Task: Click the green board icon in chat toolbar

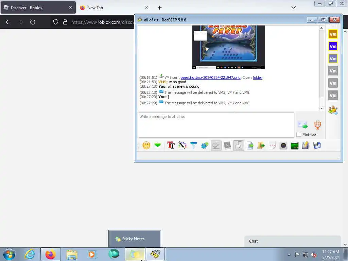Action: (295, 145)
